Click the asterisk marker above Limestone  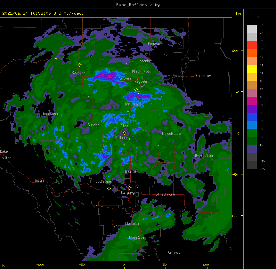49,111
